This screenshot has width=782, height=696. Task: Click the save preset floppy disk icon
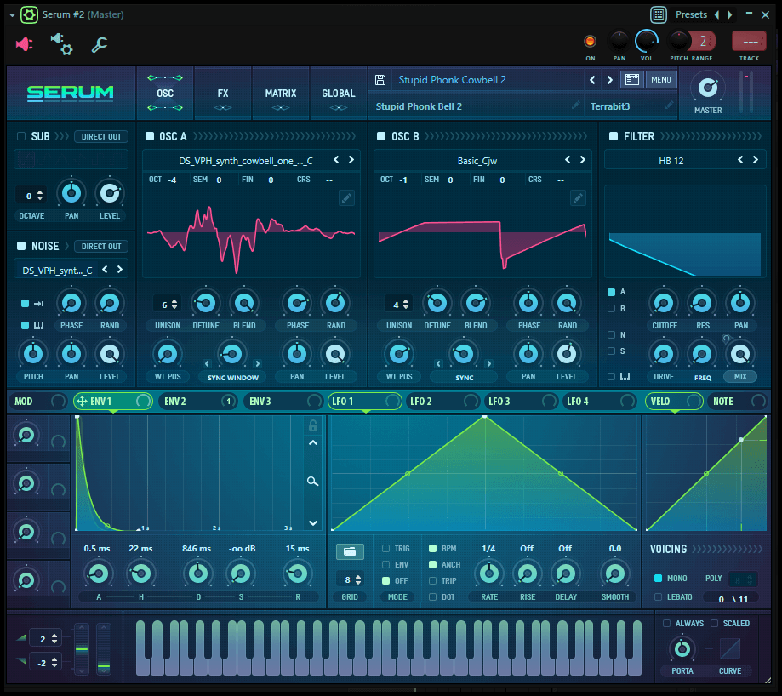[380, 80]
